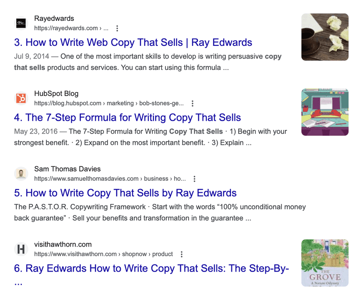The image size is (363, 292).
Task: Open the three-dot menu beside blog.hubspot.com URL
Action: pyautogui.click(x=192, y=104)
